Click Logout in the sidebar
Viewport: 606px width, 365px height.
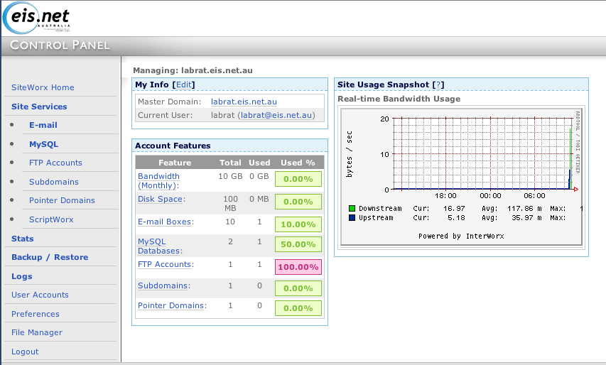point(25,352)
